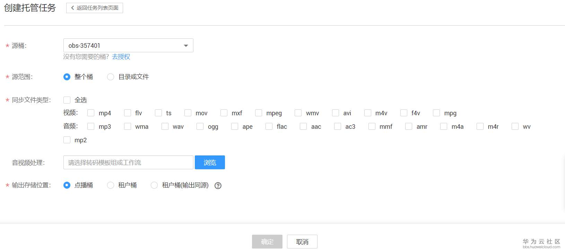
Task: Select the 目录或文件 radio option
Action: point(111,77)
